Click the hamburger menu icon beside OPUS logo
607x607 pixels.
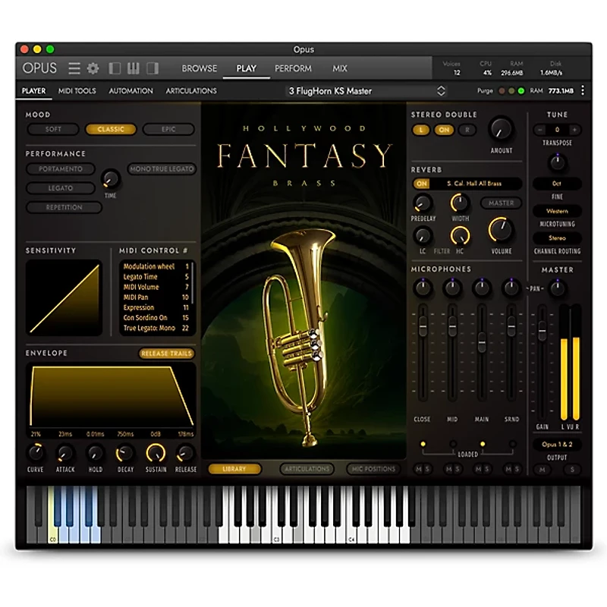(x=74, y=68)
